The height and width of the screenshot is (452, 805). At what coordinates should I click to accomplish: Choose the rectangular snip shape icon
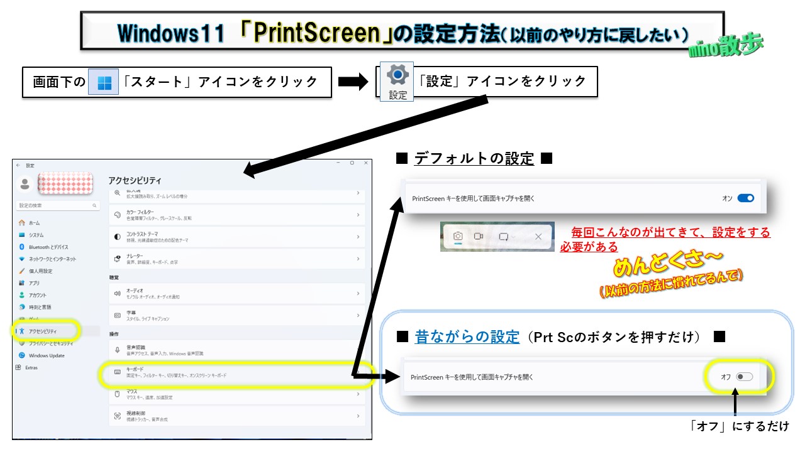tap(503, 237)
